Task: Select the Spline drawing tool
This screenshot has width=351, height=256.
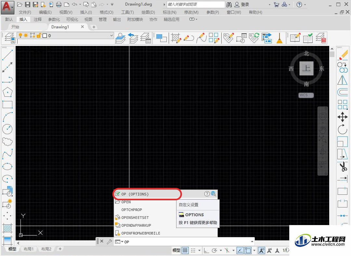Action: [x=7, y=154]
